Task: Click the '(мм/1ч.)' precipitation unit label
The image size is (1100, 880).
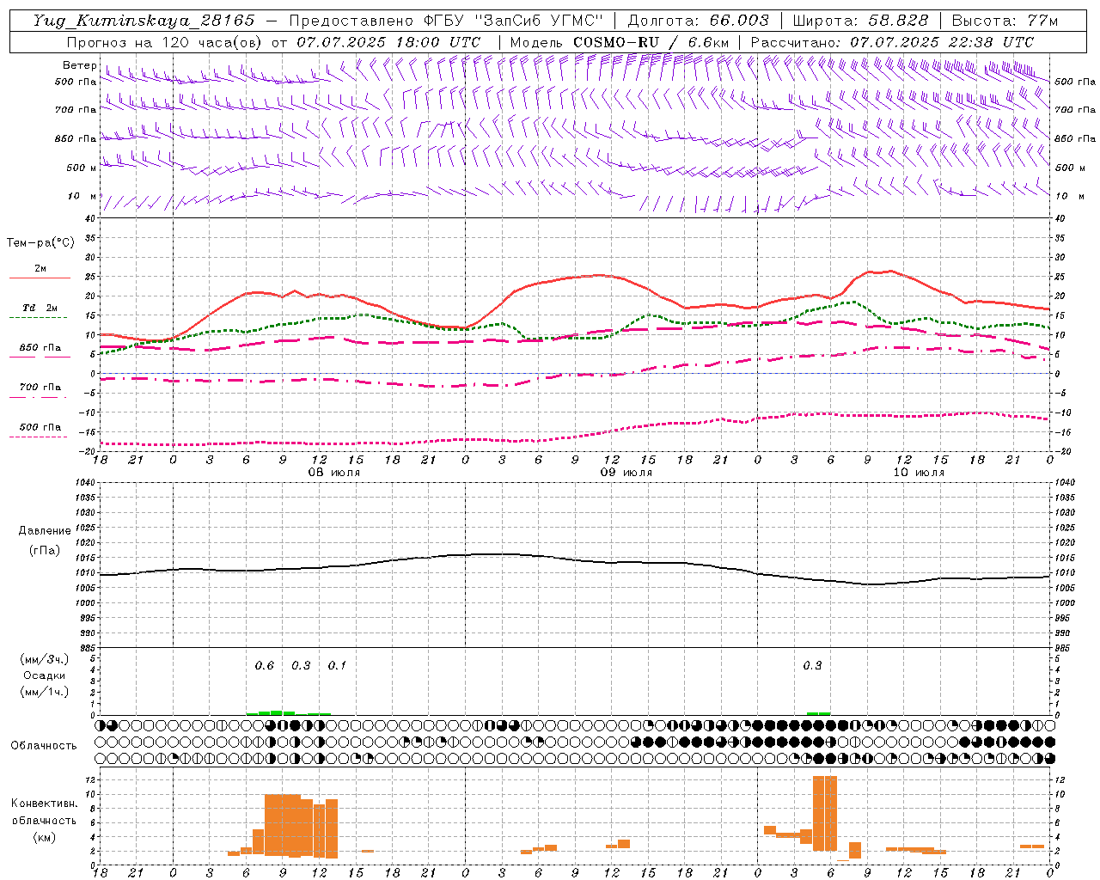Action: click(44, 692)
